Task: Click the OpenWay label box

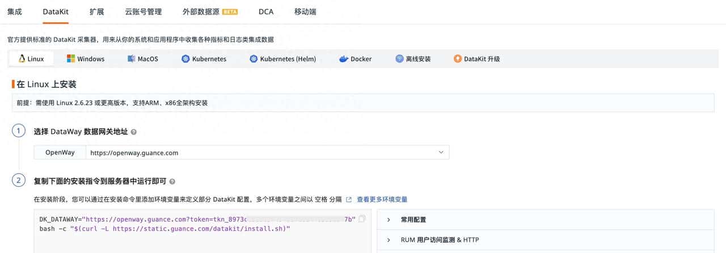Action: tap(60, 153)
